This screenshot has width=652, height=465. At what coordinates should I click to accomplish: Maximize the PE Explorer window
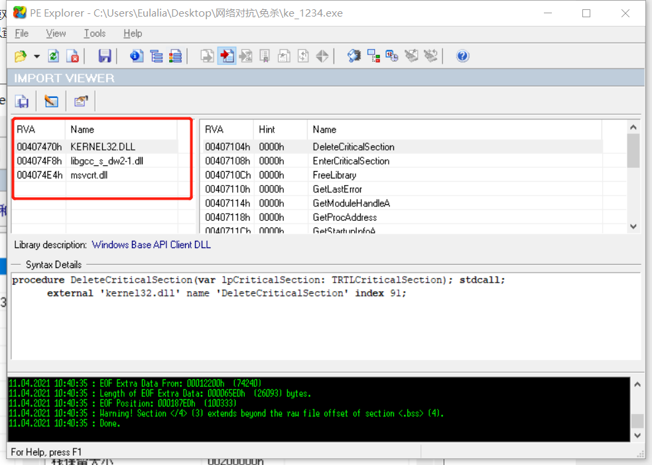tap(586, 13)
